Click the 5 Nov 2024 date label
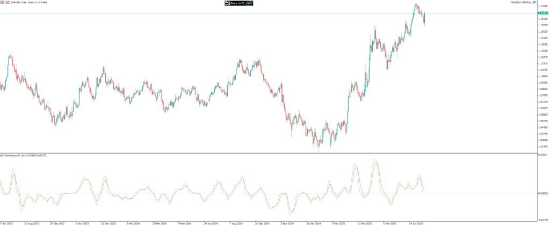Screen dimensions: 550x225 [288, 222]
